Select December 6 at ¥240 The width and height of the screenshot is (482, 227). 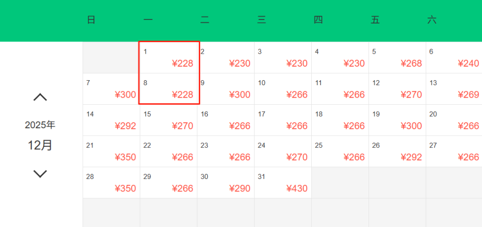(x=454, y=58)
